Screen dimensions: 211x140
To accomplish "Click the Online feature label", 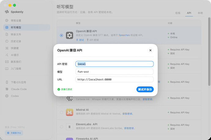I will coord(174,37).
